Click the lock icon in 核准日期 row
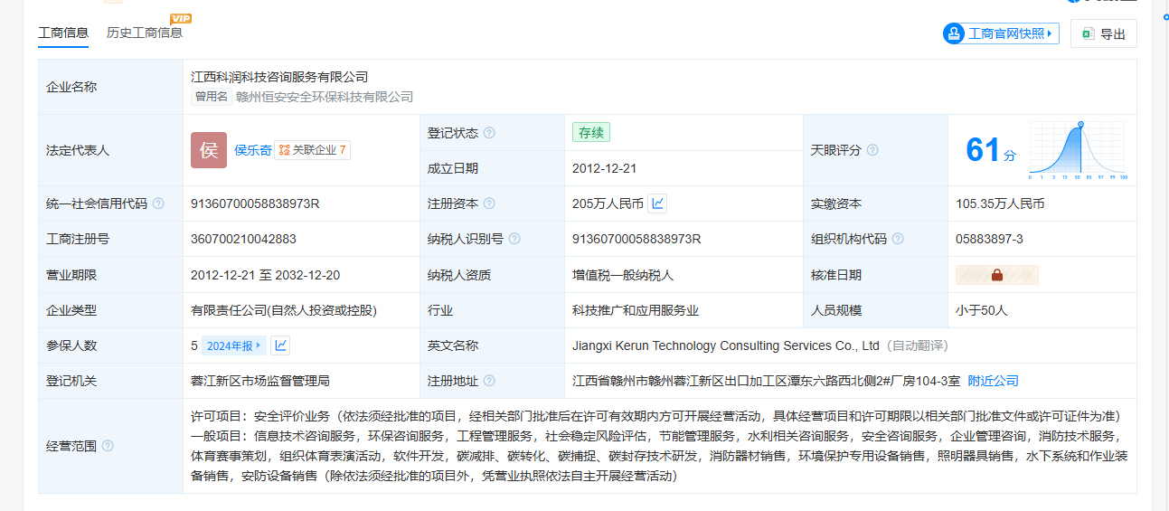Viewport: 1169px width, 511px height. click(x=997, y=275)
